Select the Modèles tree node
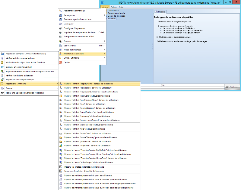241x190 pixels. pyautogui.click(x=112, y=19)
